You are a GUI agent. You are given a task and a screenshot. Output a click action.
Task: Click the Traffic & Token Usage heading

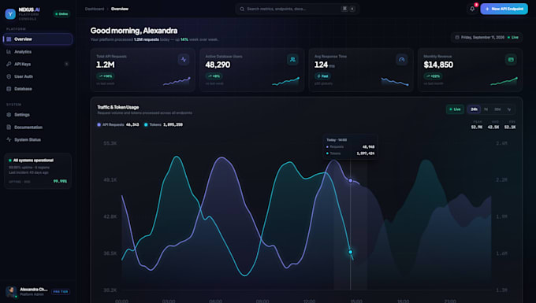118,107
